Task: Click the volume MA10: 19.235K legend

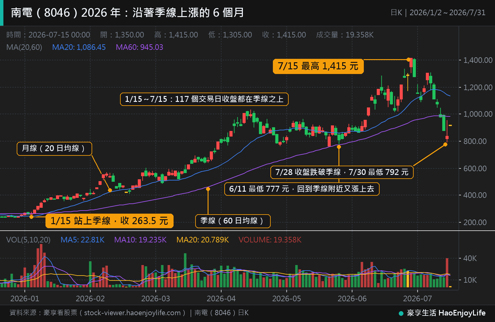Action: (x=140, y=240)
